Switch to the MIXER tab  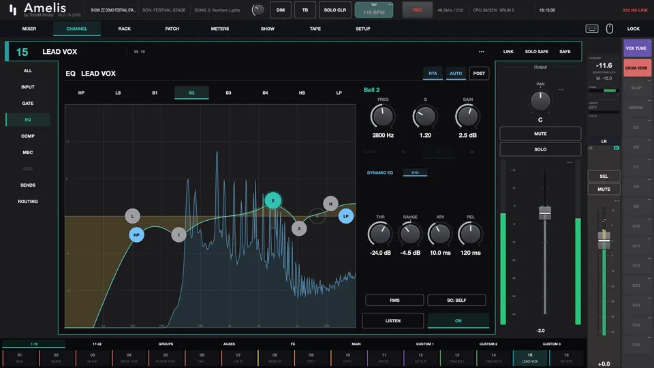click(29, 29)
